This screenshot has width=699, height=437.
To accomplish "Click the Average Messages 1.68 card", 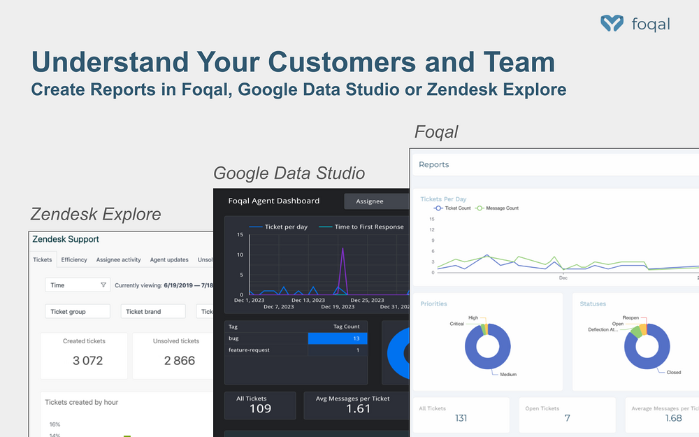I will (663, 415).
